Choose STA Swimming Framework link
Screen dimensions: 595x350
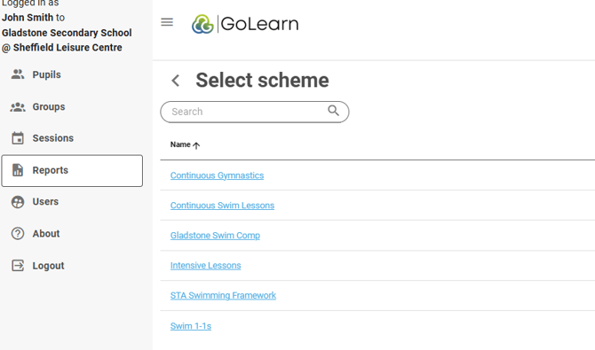point(223,295)
